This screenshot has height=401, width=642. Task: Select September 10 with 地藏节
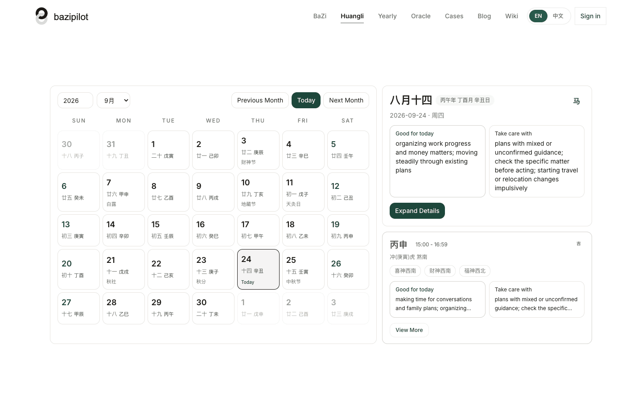coord(258,192)
